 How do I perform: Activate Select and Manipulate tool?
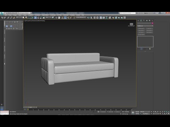(56, 18)
